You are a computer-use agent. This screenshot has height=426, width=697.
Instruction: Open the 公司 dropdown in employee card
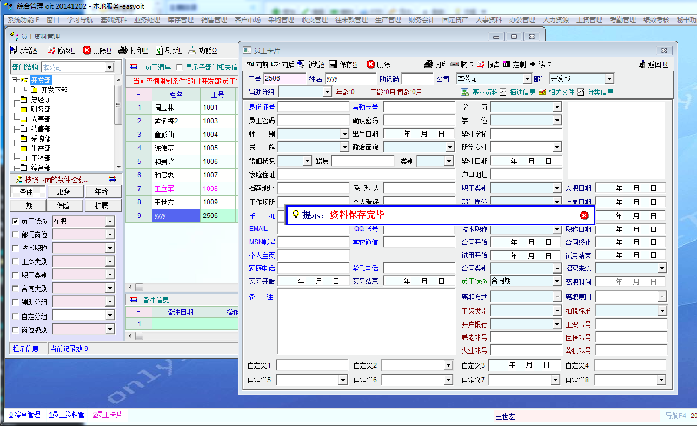coord(527,79)
